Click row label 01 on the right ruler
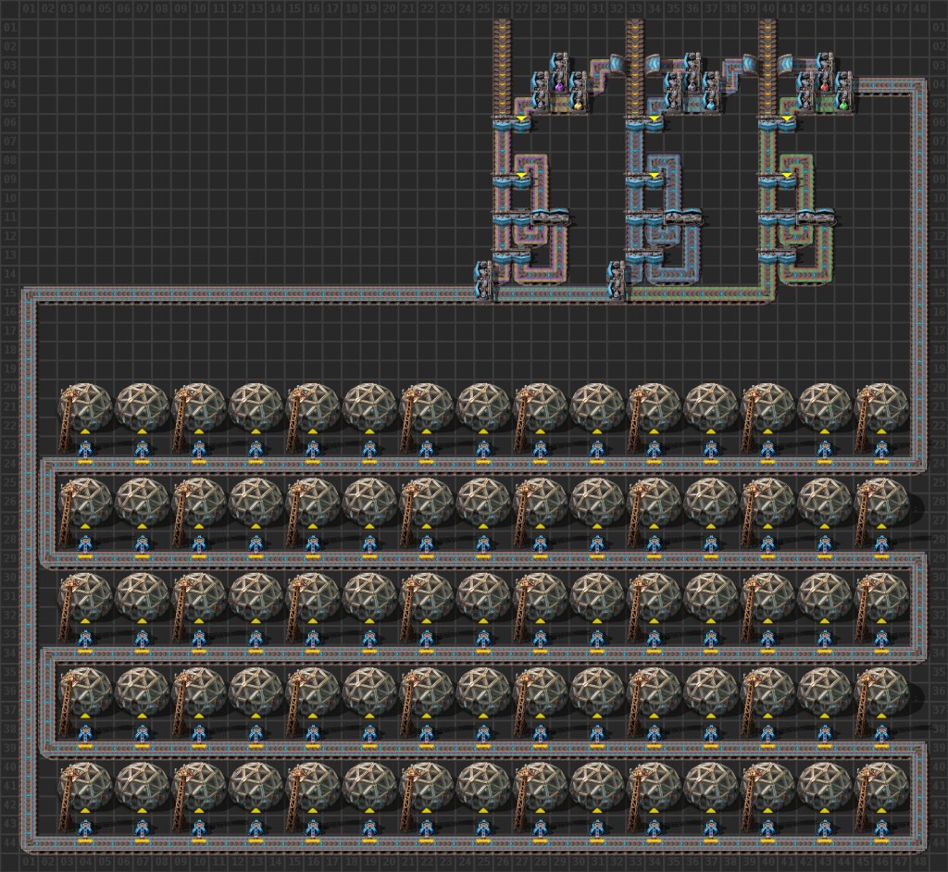This screenshot has width=948, height=872. (938, 28)
